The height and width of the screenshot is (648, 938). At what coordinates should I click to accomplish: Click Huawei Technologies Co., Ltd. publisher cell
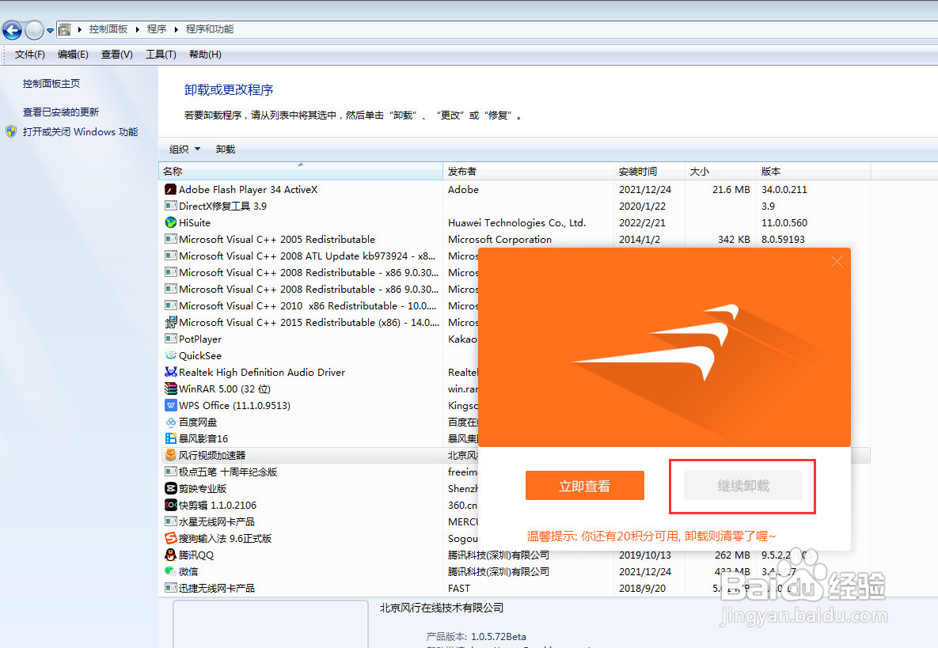(517, 222)
